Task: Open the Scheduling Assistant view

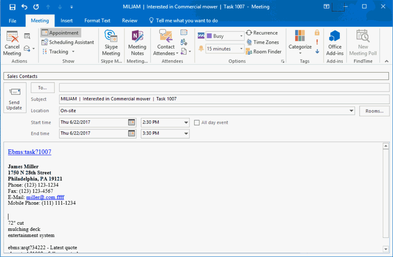Action: point(68,42)
